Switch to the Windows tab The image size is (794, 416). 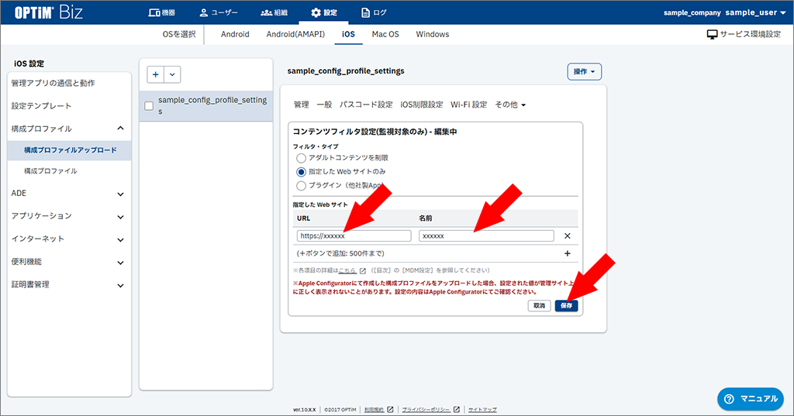(433, 34)
